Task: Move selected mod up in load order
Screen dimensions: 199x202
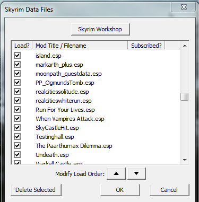Action: [x=116, y=173]
